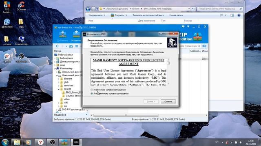Open the dropdown arrow next to Открыть
The image size is (261, 146).
126,15
